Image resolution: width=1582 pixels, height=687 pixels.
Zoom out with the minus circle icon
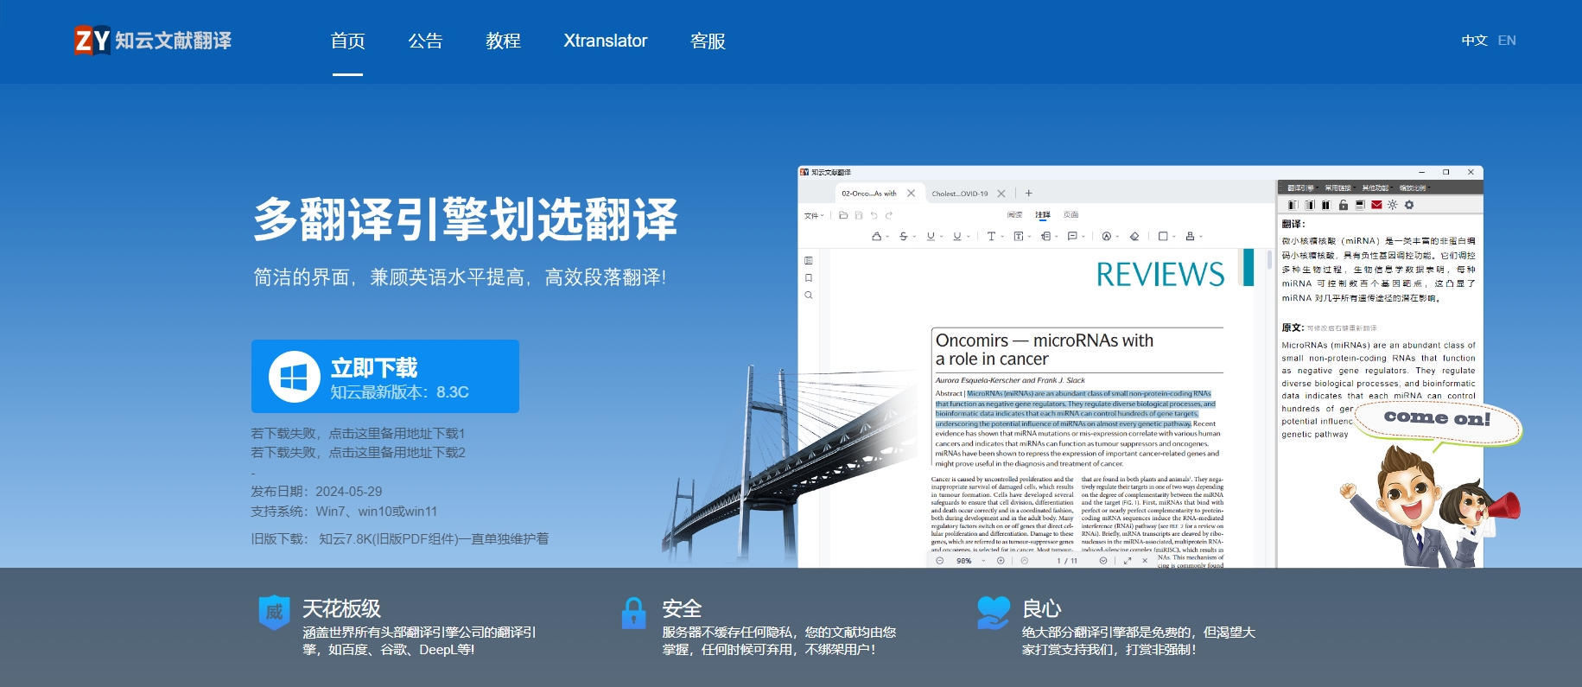click(940, 561)
